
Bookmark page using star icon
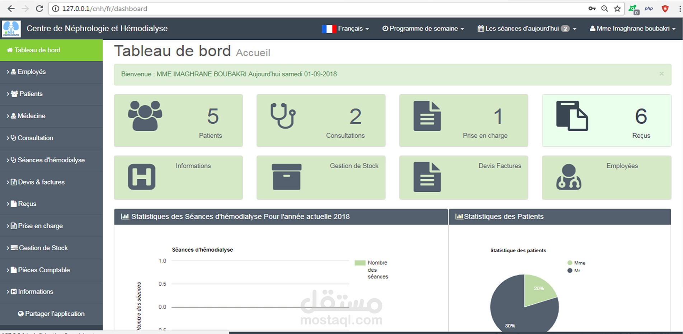tap(617, 9)
